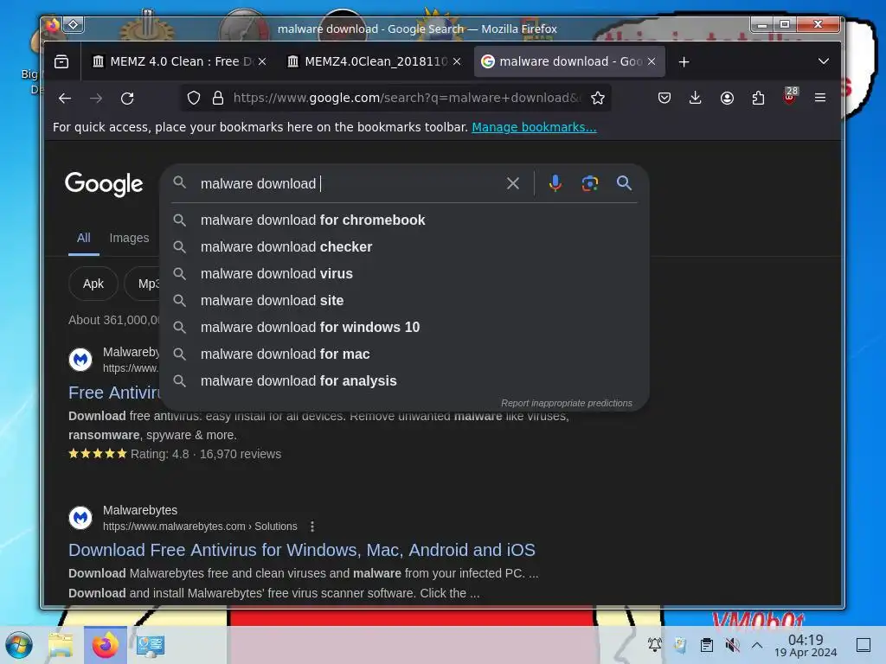Open the Firefox downloads panel
The image size is (886, 664).
(x=696, y=99)
